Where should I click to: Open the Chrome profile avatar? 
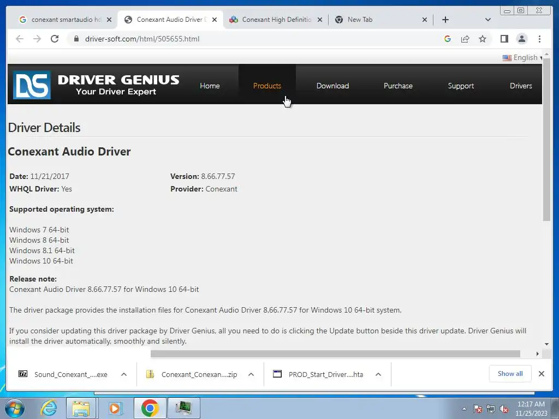tap(521, 39)
